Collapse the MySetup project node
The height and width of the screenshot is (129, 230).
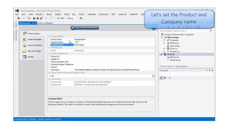pos(162,54)
